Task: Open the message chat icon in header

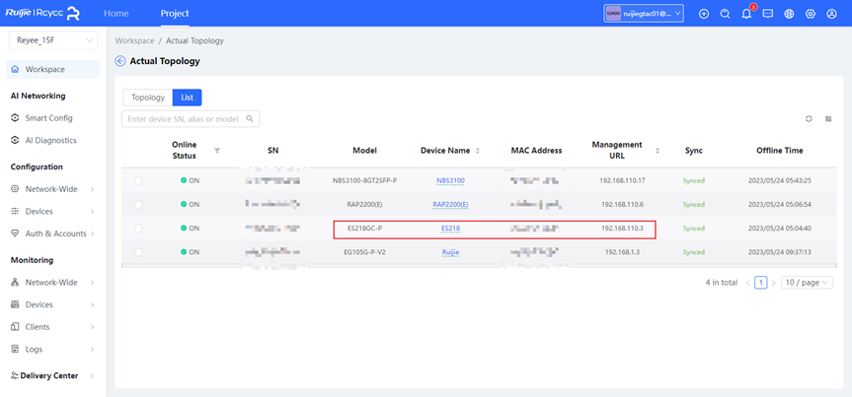Action: tap(768, 14)
